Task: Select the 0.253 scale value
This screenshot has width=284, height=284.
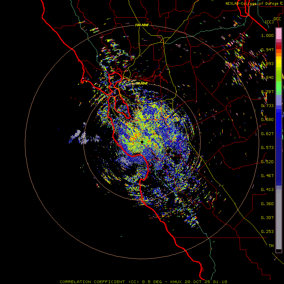Action: pos(267,232)
